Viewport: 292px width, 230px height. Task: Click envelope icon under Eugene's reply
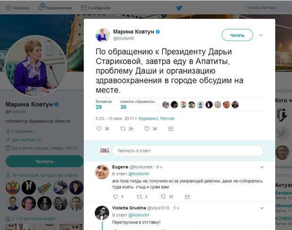pyautogui.click(x=187, y=197)
